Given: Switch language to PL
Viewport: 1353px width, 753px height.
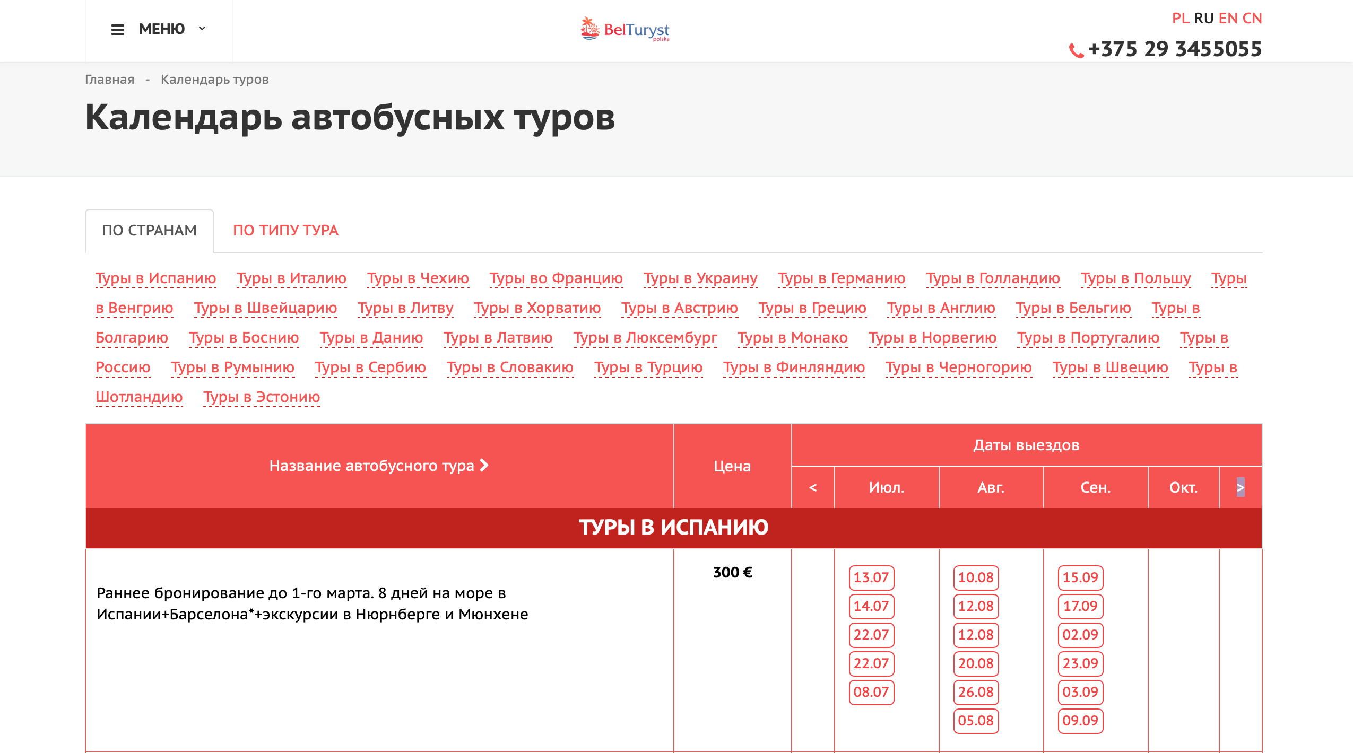Looking at the screenshot, I should coord(1181,18).
